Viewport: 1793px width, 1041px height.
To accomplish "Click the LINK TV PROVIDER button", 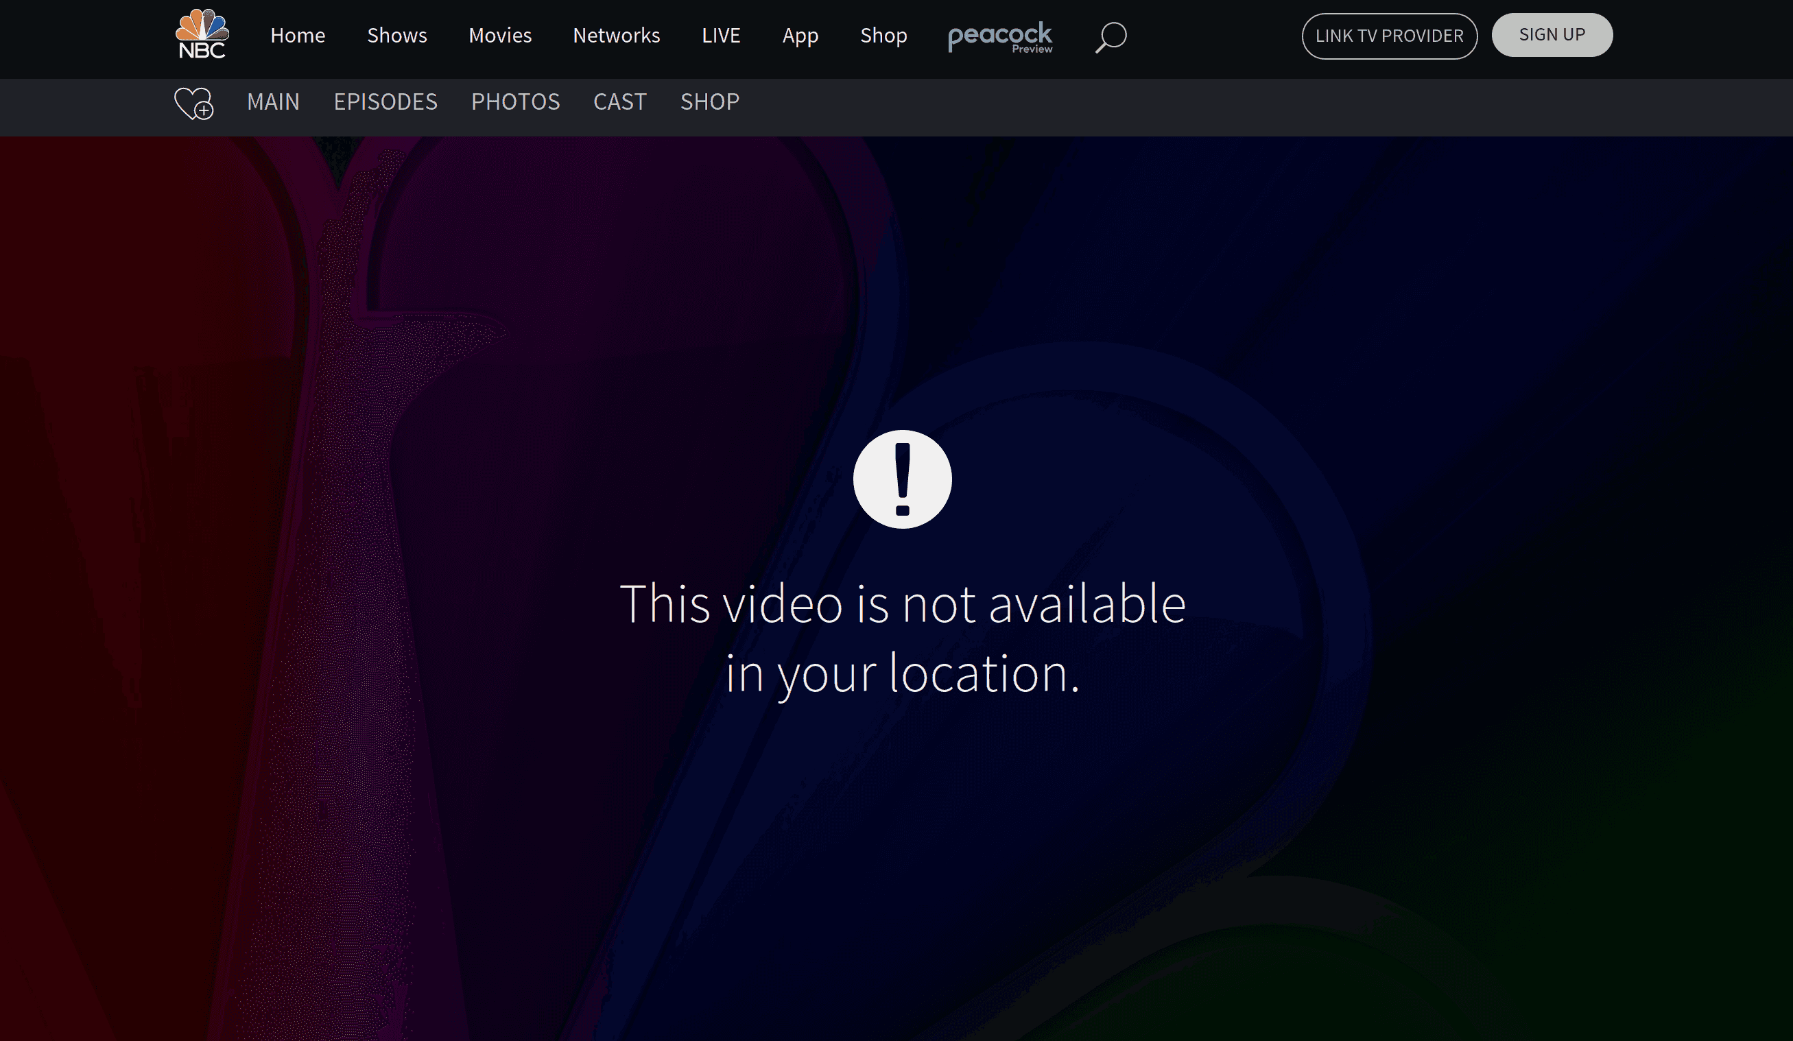I will pos(1390,36).
